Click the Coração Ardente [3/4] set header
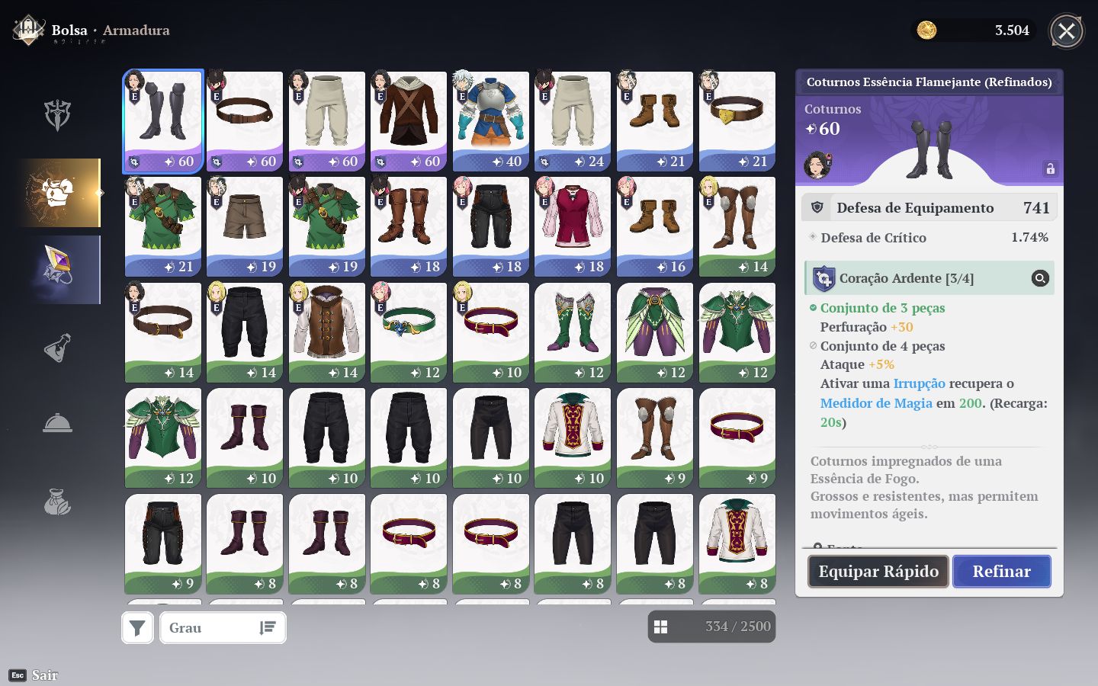1098x686 pixels. tap(929, 278)
